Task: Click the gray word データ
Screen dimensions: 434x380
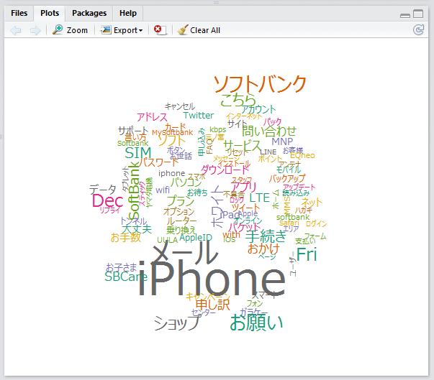Action: (102, 190)
